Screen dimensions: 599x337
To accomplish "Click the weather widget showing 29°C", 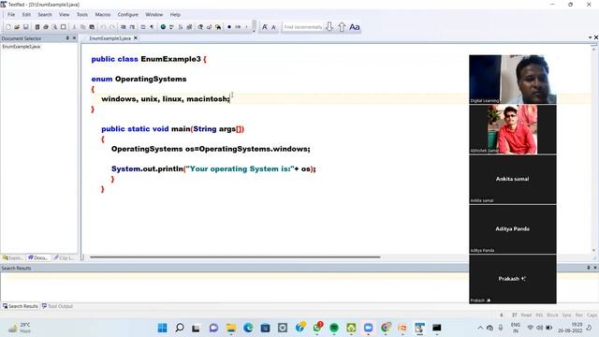I will 19,328.
